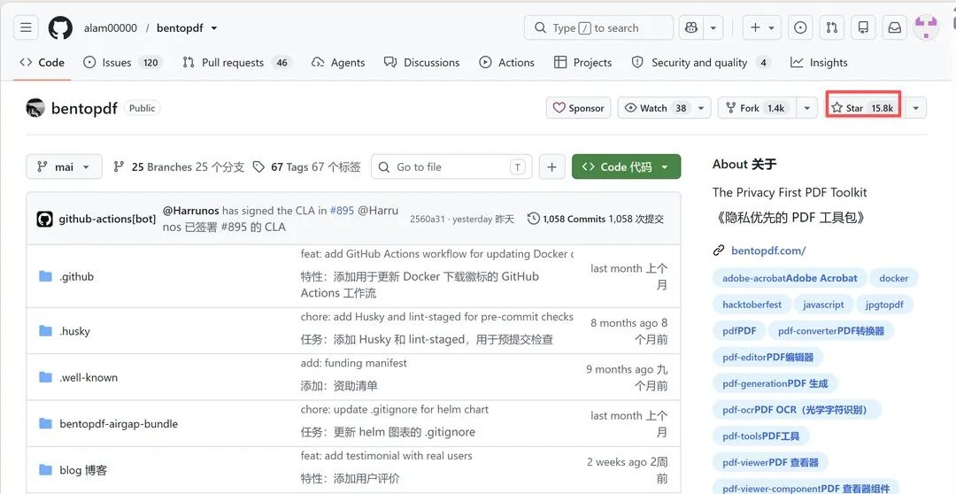View the 25 Branches link

[179, 166]
